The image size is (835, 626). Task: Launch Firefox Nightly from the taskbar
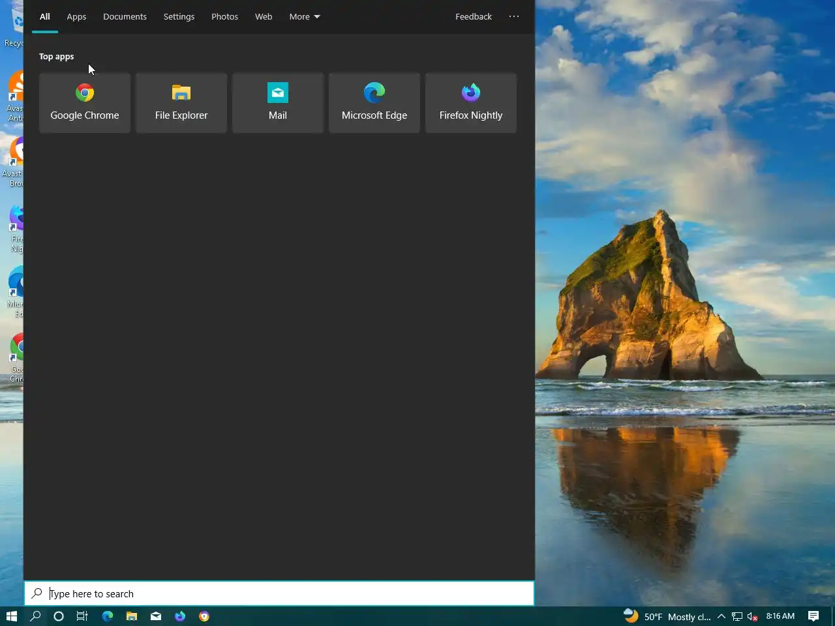(180, 616)
